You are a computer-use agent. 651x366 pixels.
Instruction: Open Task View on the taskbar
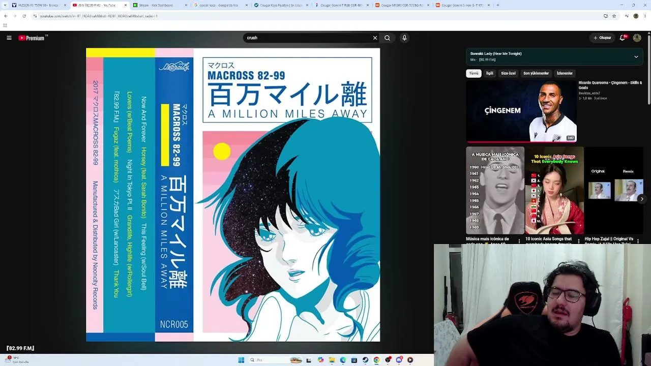pos(309,360)
